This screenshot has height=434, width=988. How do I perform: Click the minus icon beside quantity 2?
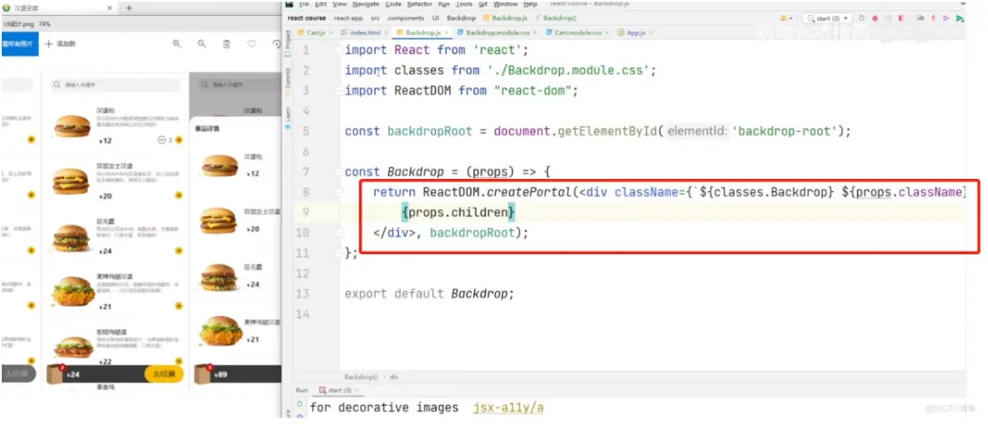click(x=161, y=140)
